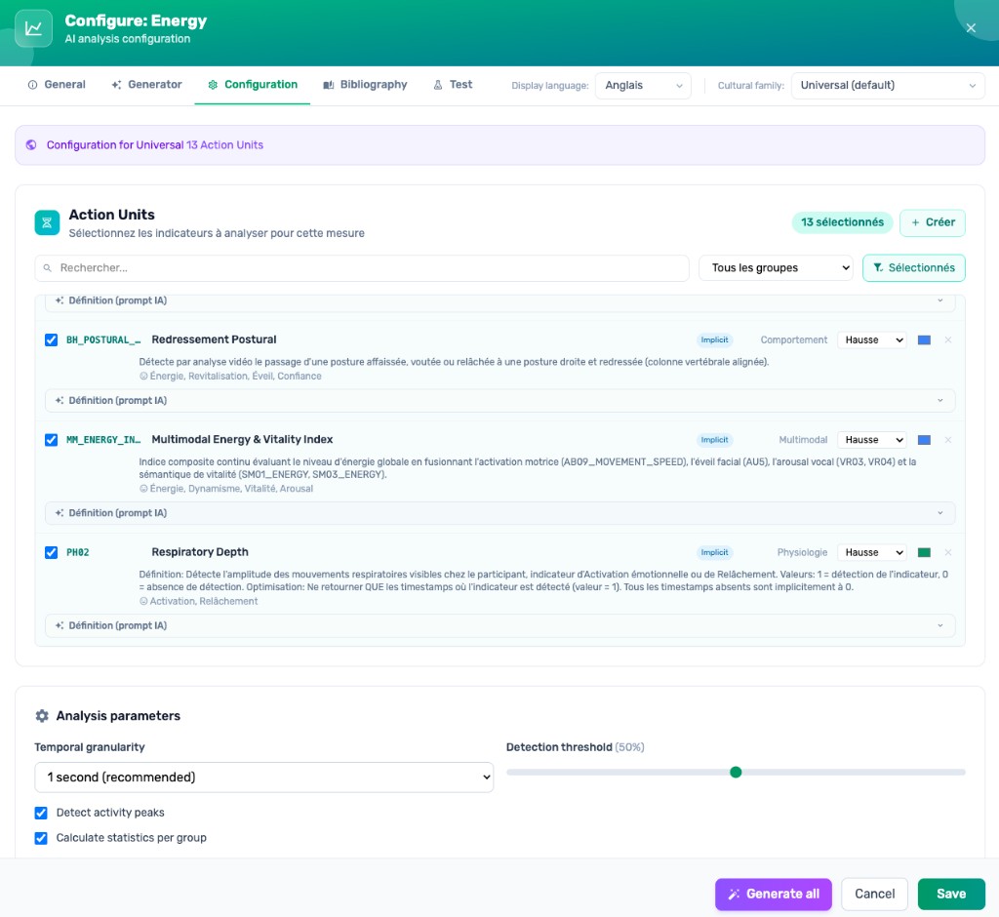Switch to the Bibliography tab
This screenshot has height=917, width=999.
(365, 85)
